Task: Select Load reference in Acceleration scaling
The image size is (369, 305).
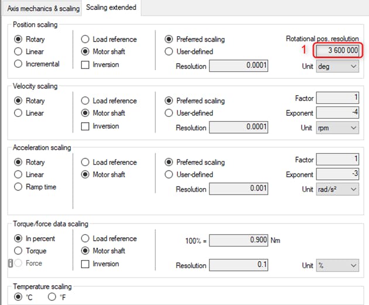Action: 85,162
